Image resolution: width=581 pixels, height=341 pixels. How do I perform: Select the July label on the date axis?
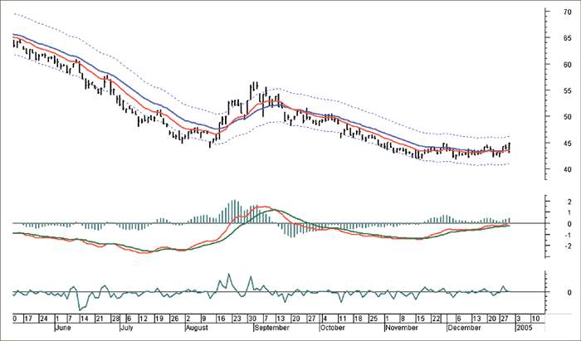click(x=127, y=329)
